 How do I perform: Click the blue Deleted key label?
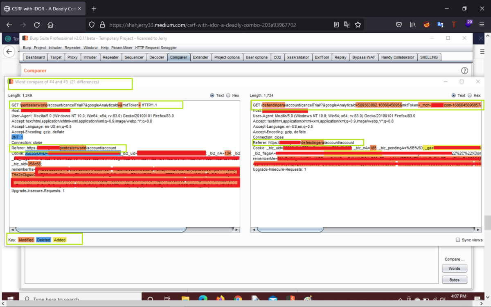click(43, 240)
